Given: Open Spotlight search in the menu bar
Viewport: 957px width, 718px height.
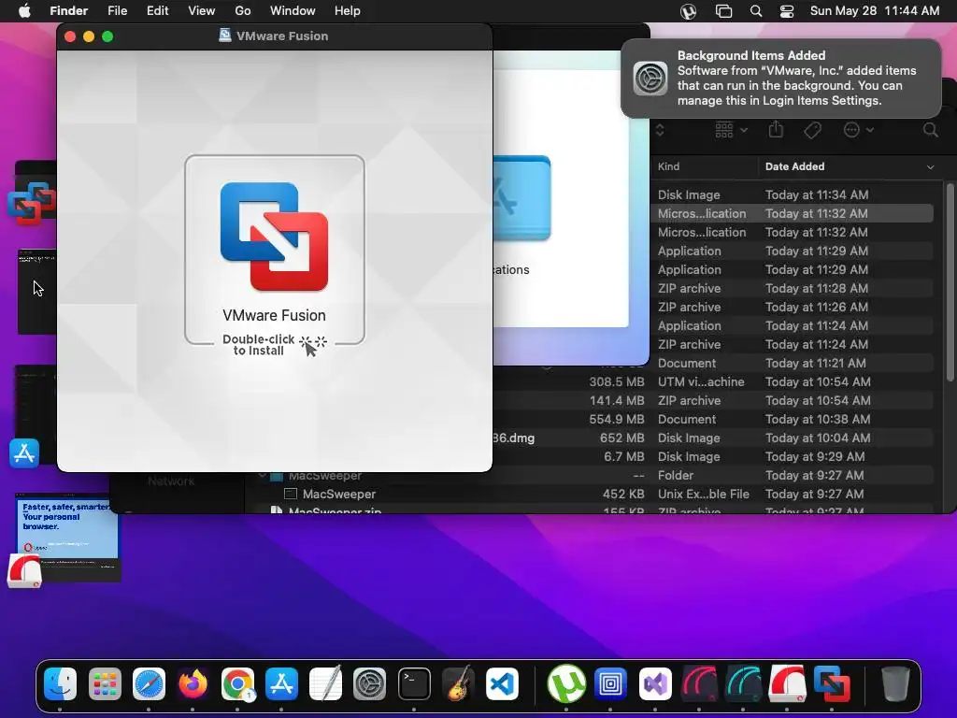Looking at the screenshot, I should 755,11.
